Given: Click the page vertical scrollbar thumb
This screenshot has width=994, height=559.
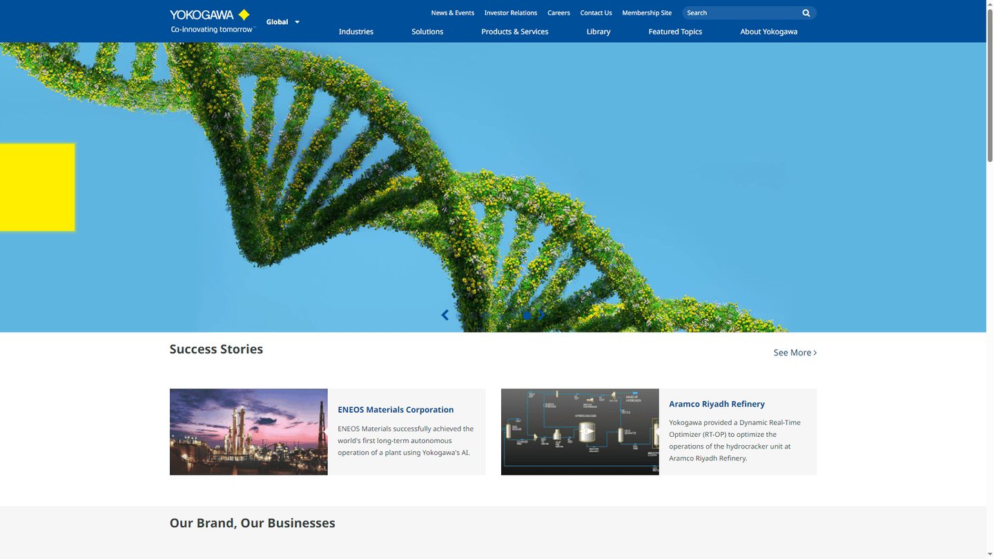Looking at the screenshot, I should tap(990, 86).
